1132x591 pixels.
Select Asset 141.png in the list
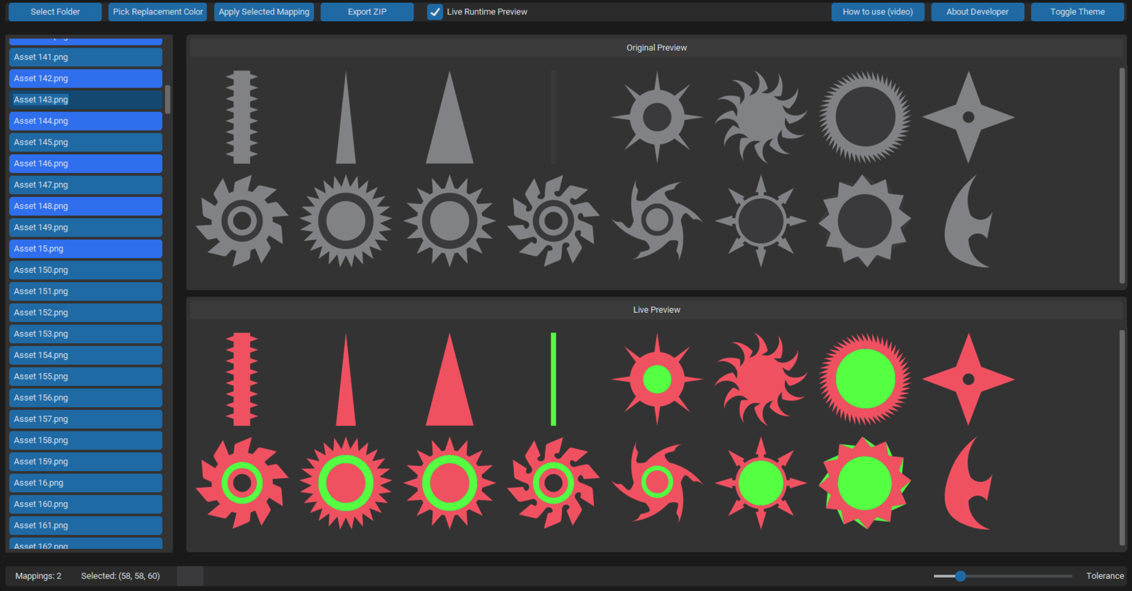pyautogui.click(x=86, y=57)
